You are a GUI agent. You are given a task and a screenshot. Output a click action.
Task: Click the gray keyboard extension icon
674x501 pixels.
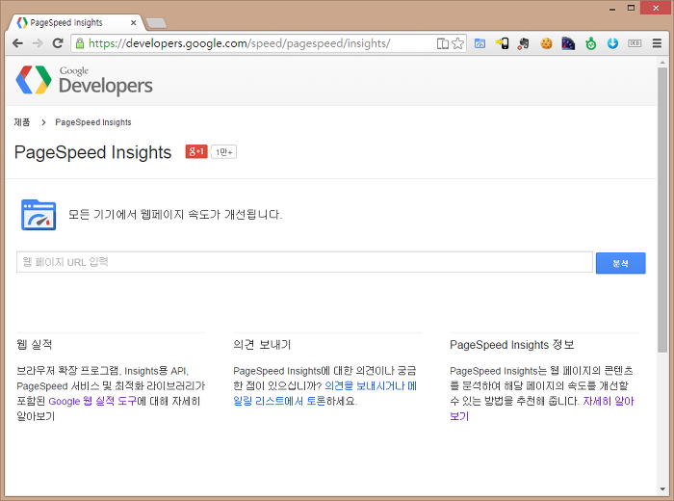tap(635, 43)
